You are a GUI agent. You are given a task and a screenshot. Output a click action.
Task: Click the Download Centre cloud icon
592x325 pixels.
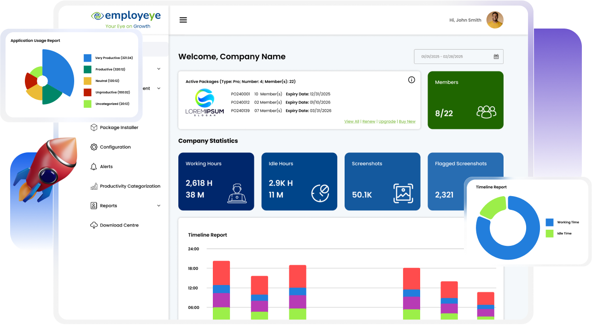coord(94,225)
